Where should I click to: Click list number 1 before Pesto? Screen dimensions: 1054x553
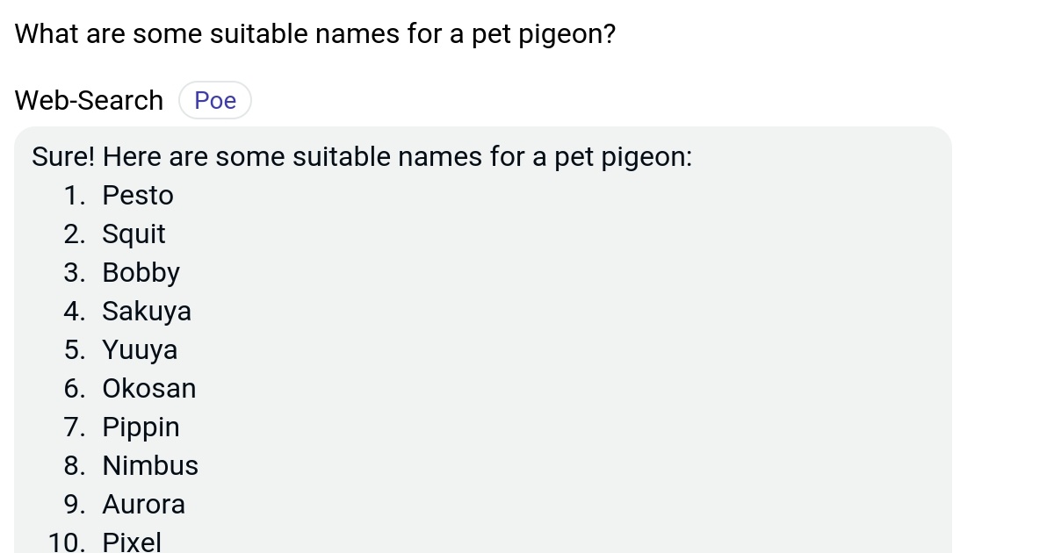(x=74, y=196)
